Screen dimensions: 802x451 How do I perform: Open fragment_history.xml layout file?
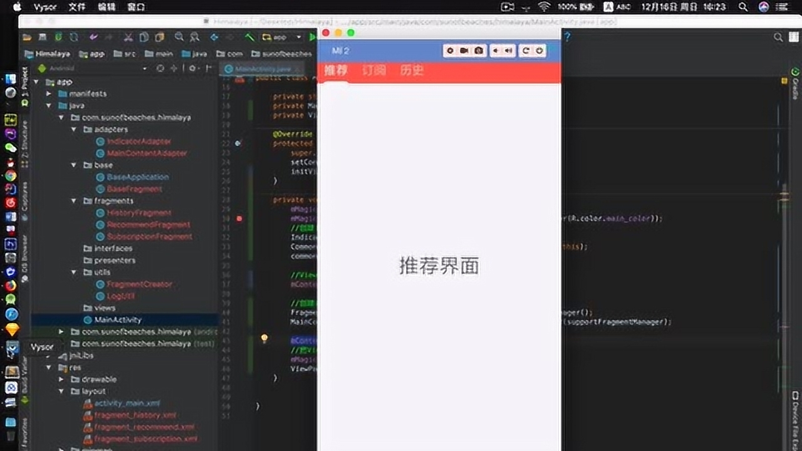point(130,415)
